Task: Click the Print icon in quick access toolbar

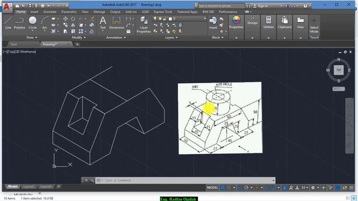Action: [x=43, y=6]
